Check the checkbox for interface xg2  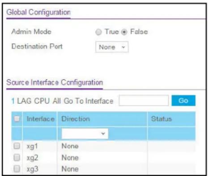(x=17, y=157)
